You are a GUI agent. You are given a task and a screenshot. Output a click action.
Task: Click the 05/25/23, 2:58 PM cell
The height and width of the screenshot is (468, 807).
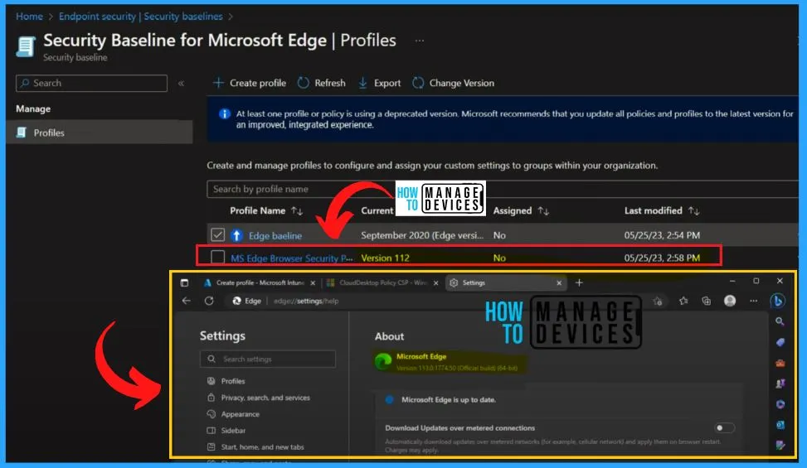(x=662, y=258)
